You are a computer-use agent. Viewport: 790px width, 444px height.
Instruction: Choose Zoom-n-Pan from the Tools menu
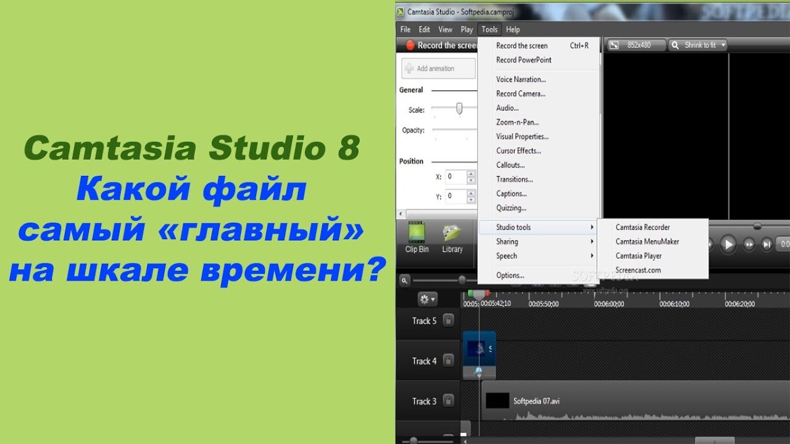[x=538, y=122]
